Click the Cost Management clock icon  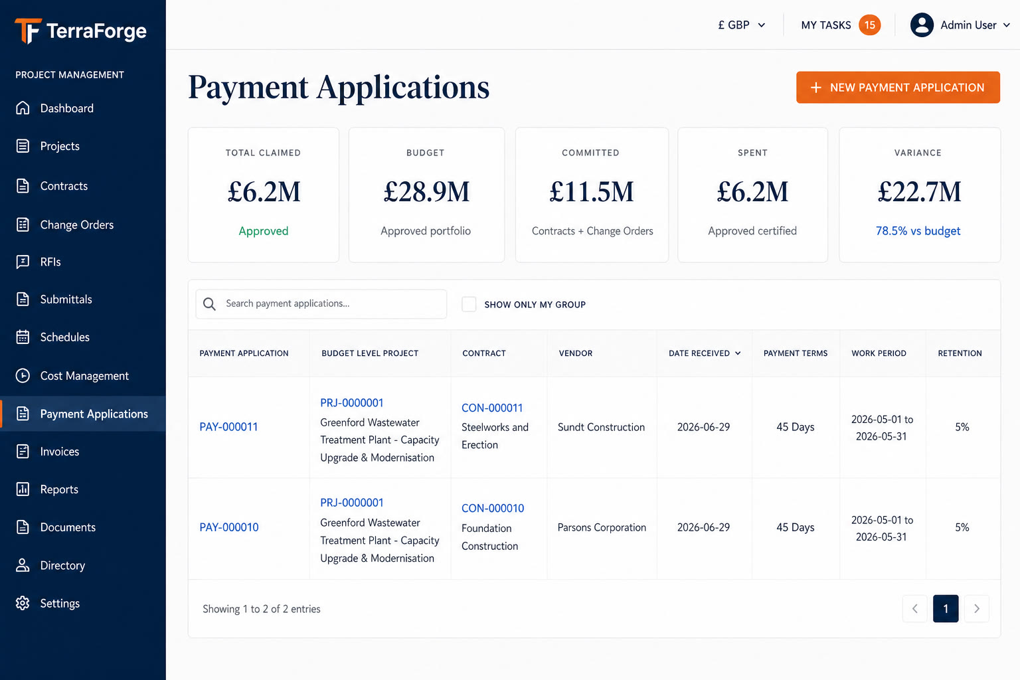23,375
